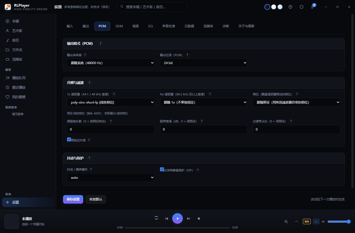Click the refresh icon in title bar

tap(301, 7)
